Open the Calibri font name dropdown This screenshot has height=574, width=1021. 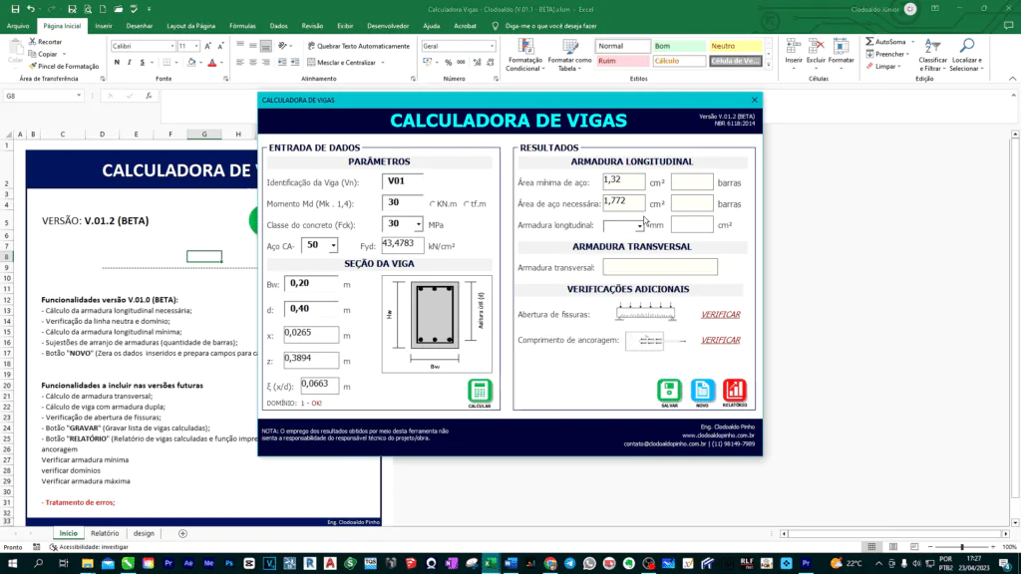click(172, 46)
